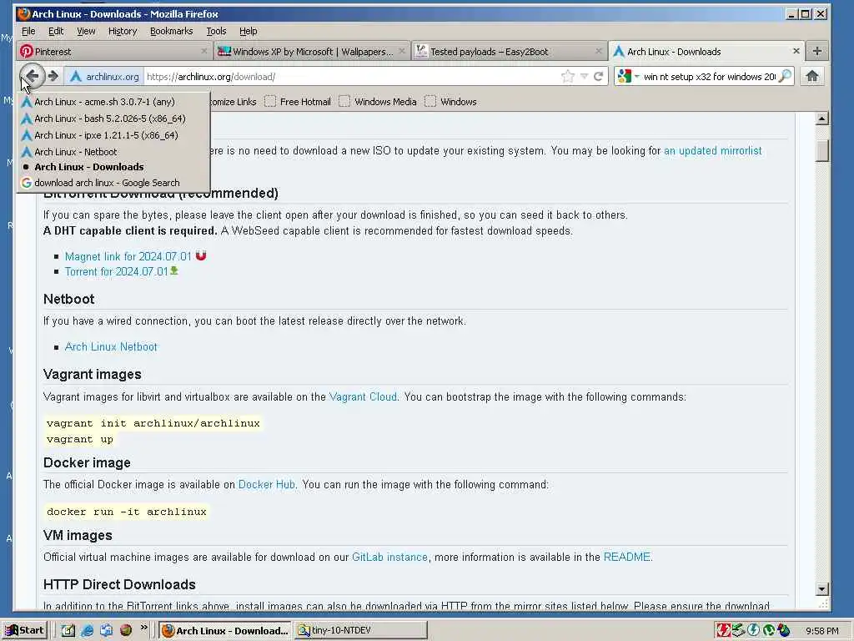Open the Help menu
The height and width of the screenshot is (641, 854).
click(x=249, y=31)
